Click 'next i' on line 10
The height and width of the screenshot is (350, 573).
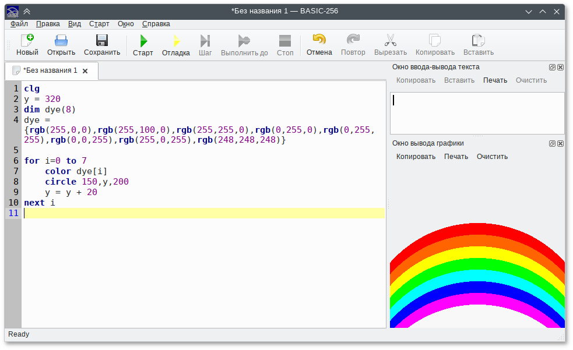click(40, 203)
